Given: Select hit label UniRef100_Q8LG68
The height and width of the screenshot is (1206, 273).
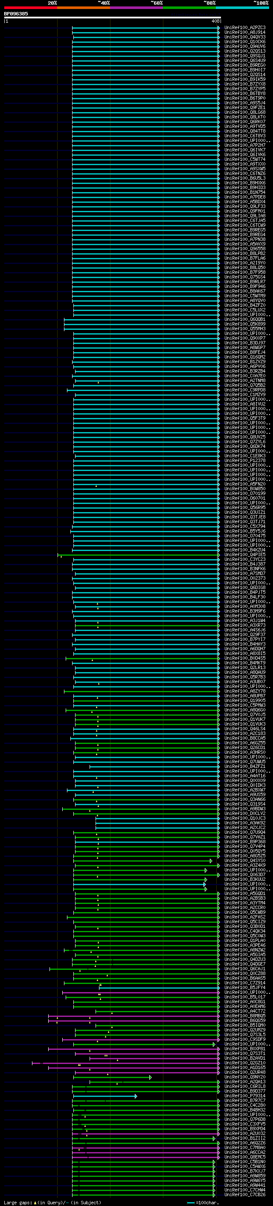Looking at the screenshot, I should click(x=244, y=113).
